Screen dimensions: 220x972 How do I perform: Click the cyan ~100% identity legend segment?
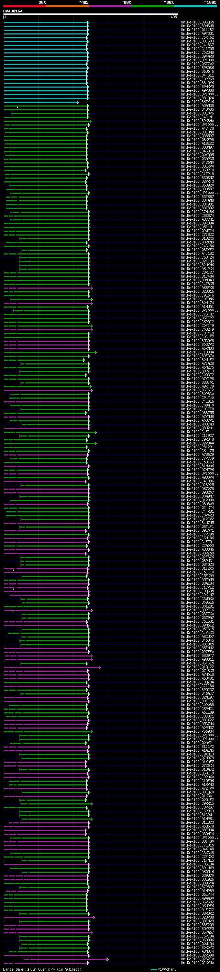[195, 6]
